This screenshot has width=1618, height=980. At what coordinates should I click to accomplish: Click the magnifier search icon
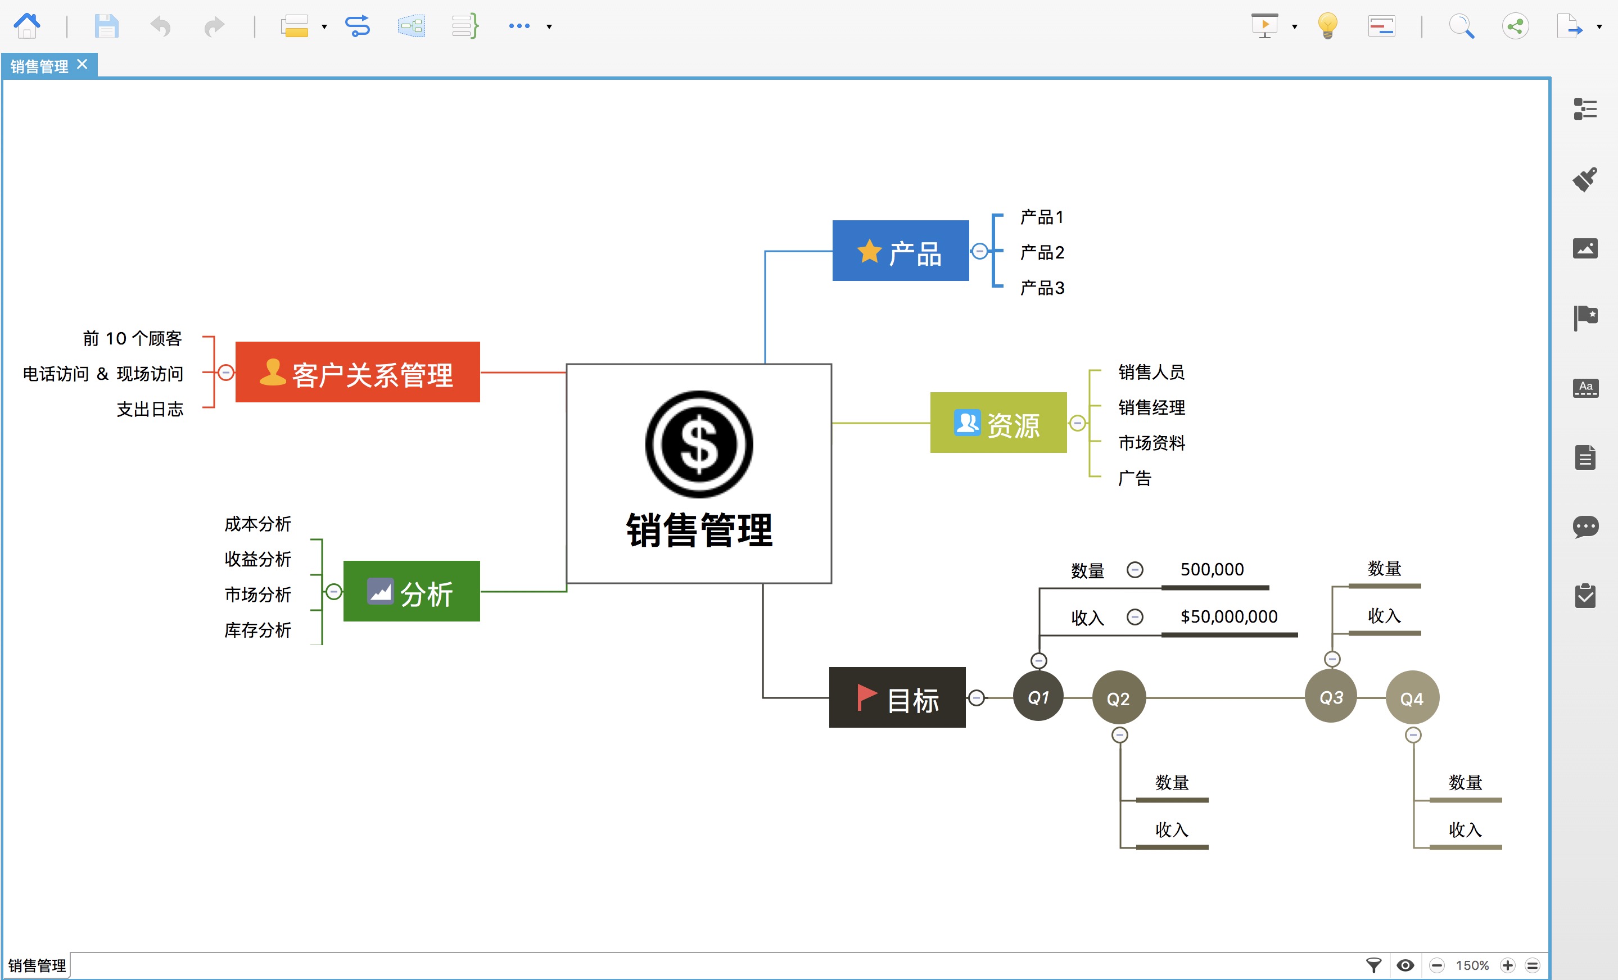point(1462,26)
